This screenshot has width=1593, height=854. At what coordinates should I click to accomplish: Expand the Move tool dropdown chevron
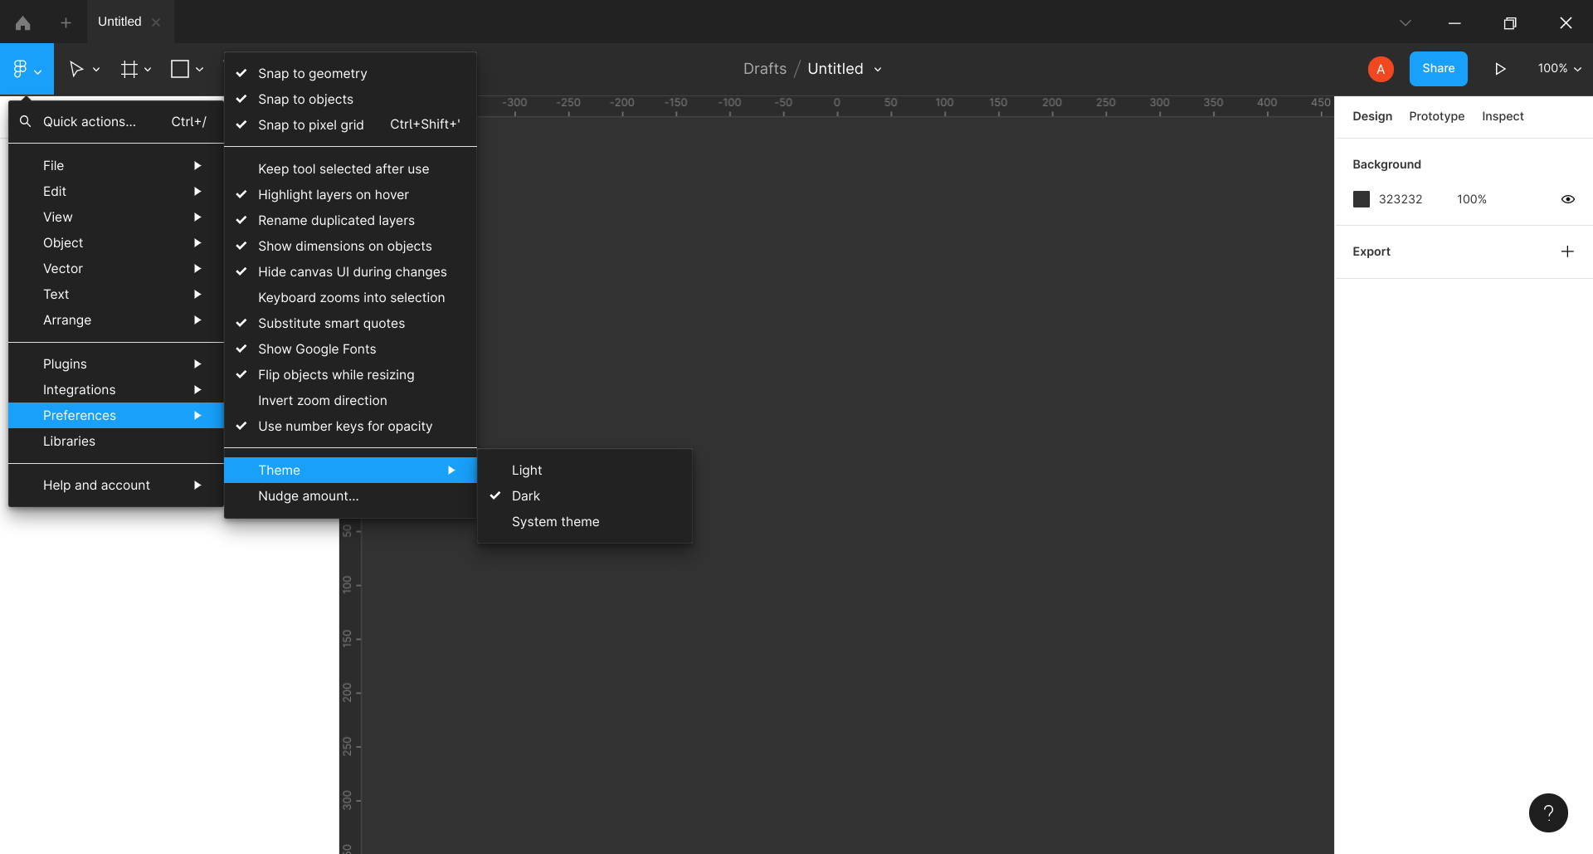tap(95, 69)
